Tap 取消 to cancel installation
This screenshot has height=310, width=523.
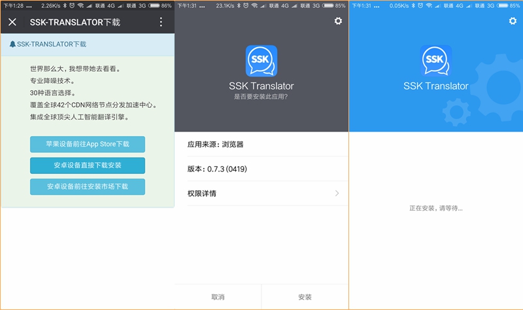click(218, 297)
